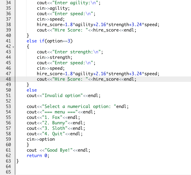Place cursor in "Invalid option" string

pos(62,96)
